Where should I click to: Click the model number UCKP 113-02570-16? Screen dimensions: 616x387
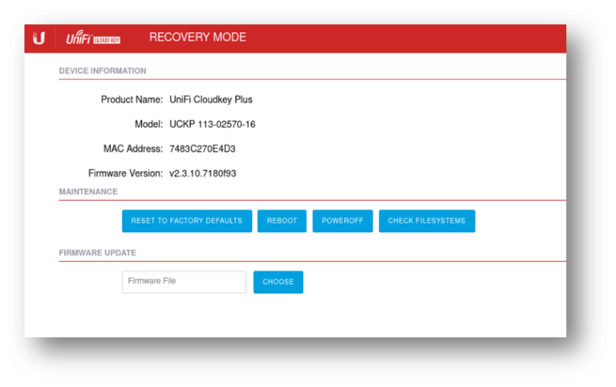point(212,124)
